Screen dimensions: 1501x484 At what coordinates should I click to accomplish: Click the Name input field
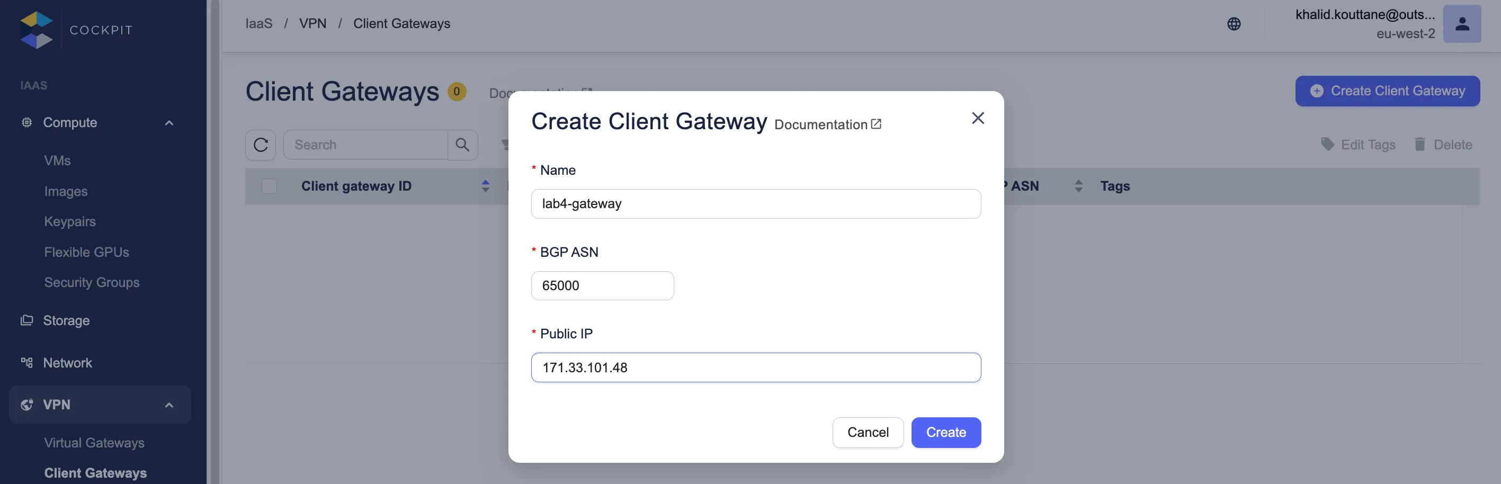point(756,204)
